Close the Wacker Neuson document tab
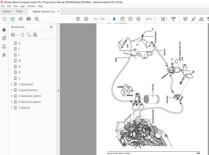 58,11
